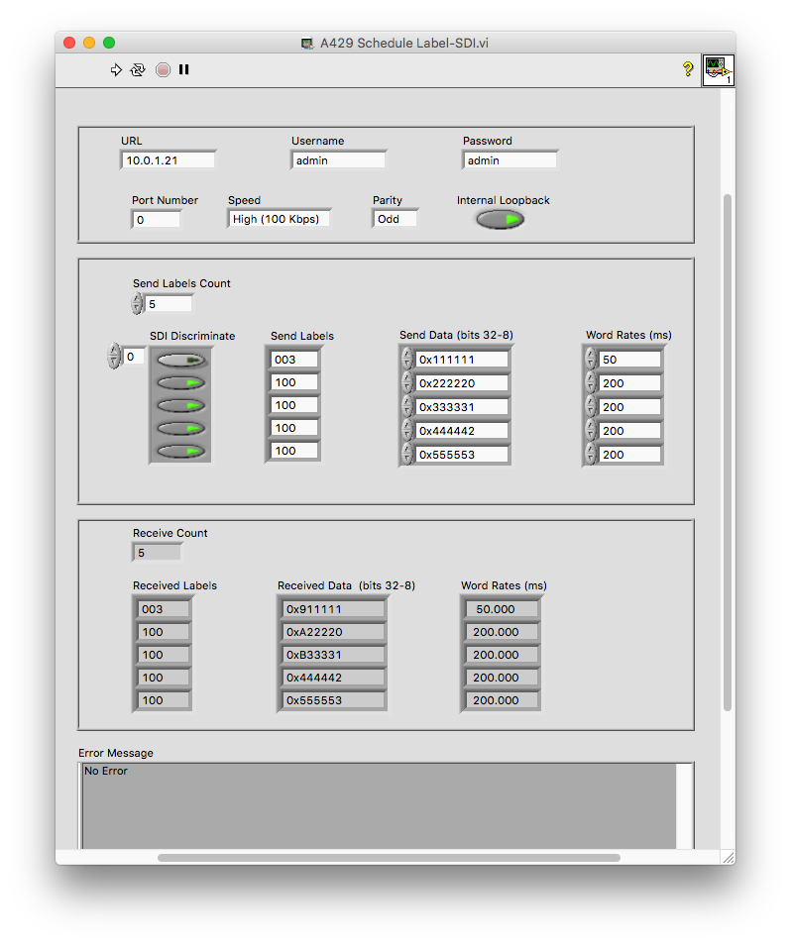Click the green zoom window button

pyautogui.click(x=109, y=43)
